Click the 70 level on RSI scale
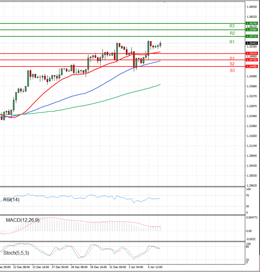The width and height of the screenshot is (260, 272). coord(247,196)
